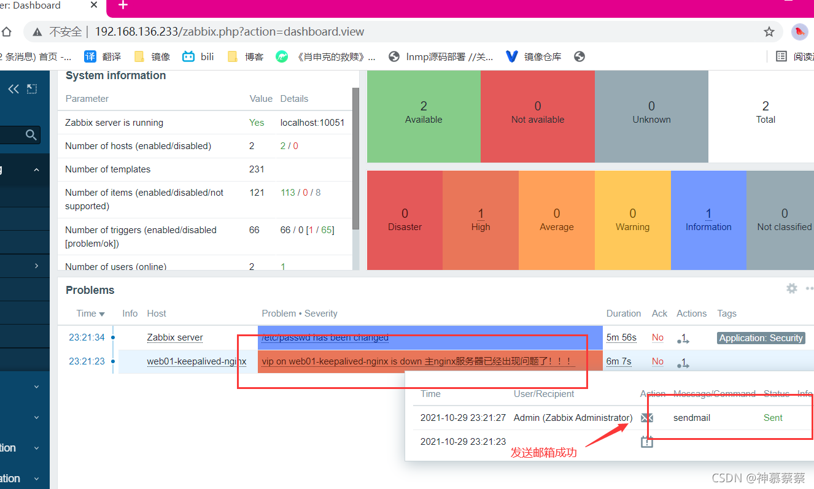Click the Zabbix server is running row
The height and width of the screenshot is (489, 814).
click(205, 123)
